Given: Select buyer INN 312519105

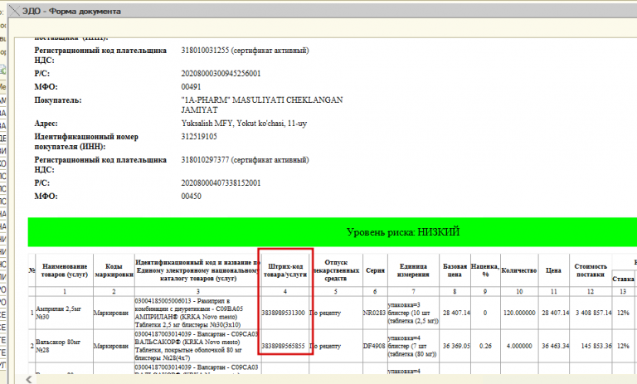Looking at the screenshot, I should click(199, 137).
